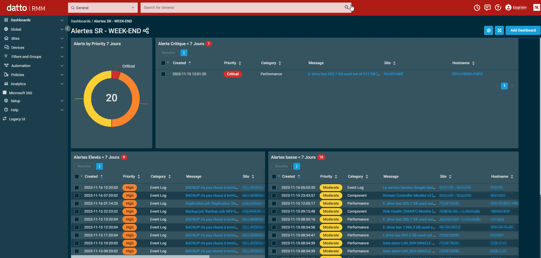Click the Add Dashboard button
The width and height of the screenshot is (541, 258).
(x=523, y=30)
